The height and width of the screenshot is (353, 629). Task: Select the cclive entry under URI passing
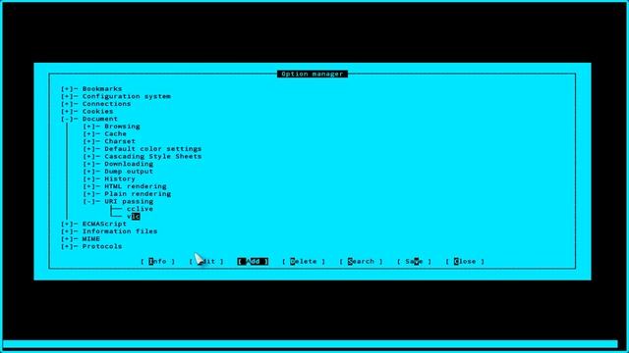[140, 209]
